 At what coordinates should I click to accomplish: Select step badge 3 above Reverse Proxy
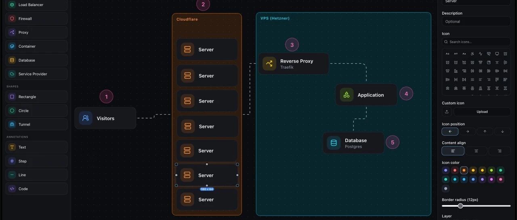[292, 45]
